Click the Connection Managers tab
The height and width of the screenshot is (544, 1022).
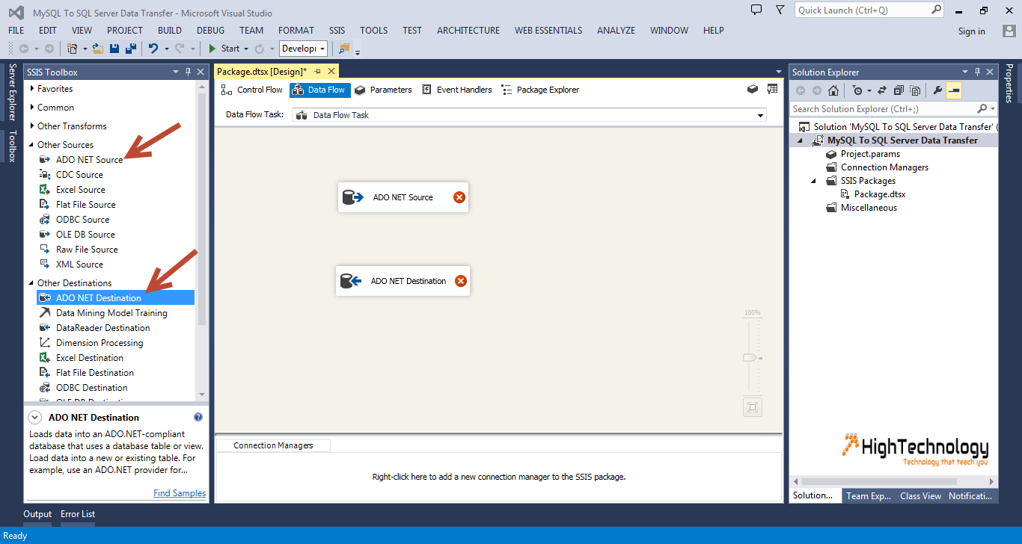click(273, 445)
